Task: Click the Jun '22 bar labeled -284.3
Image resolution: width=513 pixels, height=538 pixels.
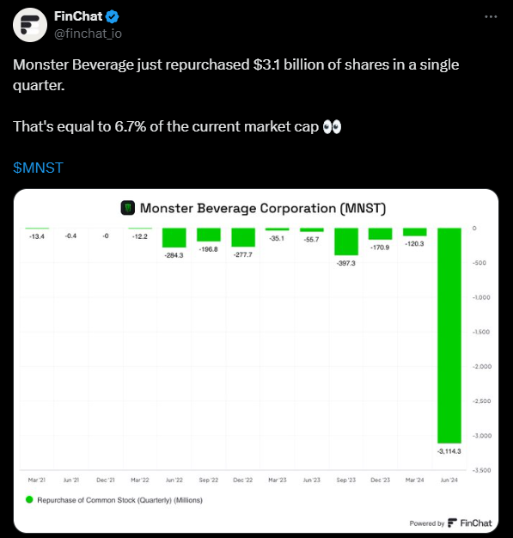Action: 174,238
